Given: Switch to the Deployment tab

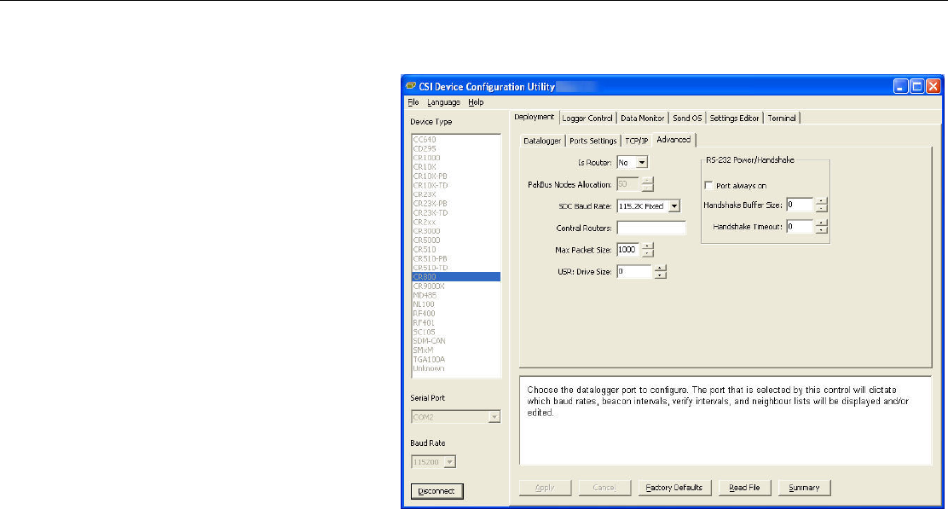Looking at the screenshot, I should click(x=535, y=118).
